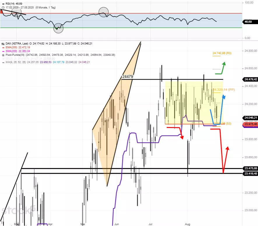Click the candlestick icon beside DAX legend
The width and height of the screenshot is (258, 226).
coord(3,44)
